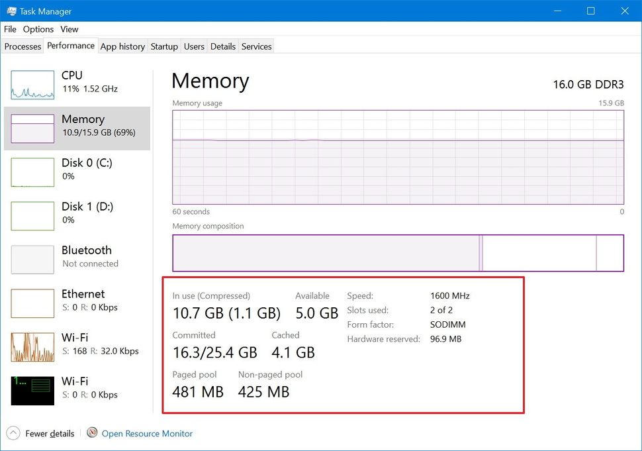The width and height of the screenshot is (642, 451).
Task: Open the Startup tab
Action: [164, 46]
